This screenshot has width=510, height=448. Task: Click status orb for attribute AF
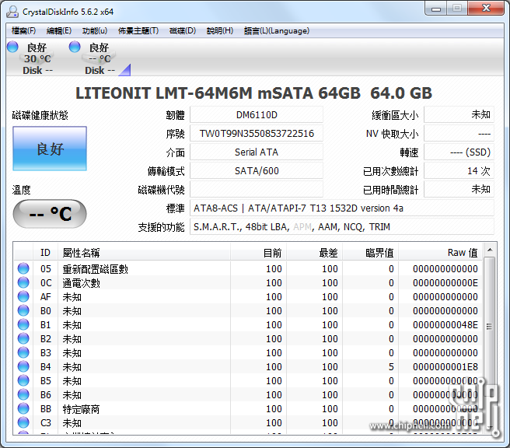tap(23, 296)
